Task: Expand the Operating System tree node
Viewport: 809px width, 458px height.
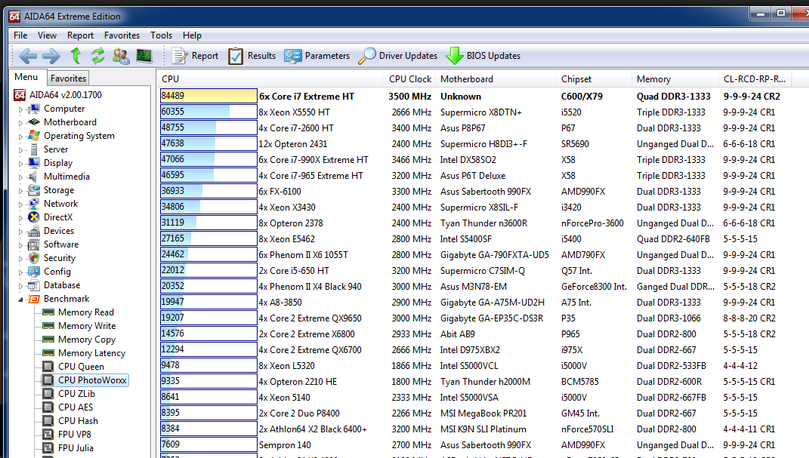Action: (x=20, y=137)
